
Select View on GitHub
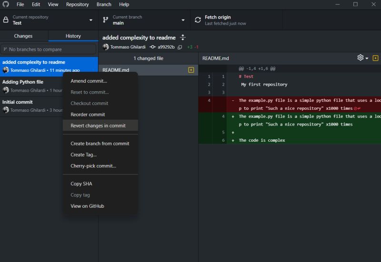(100, 206)
